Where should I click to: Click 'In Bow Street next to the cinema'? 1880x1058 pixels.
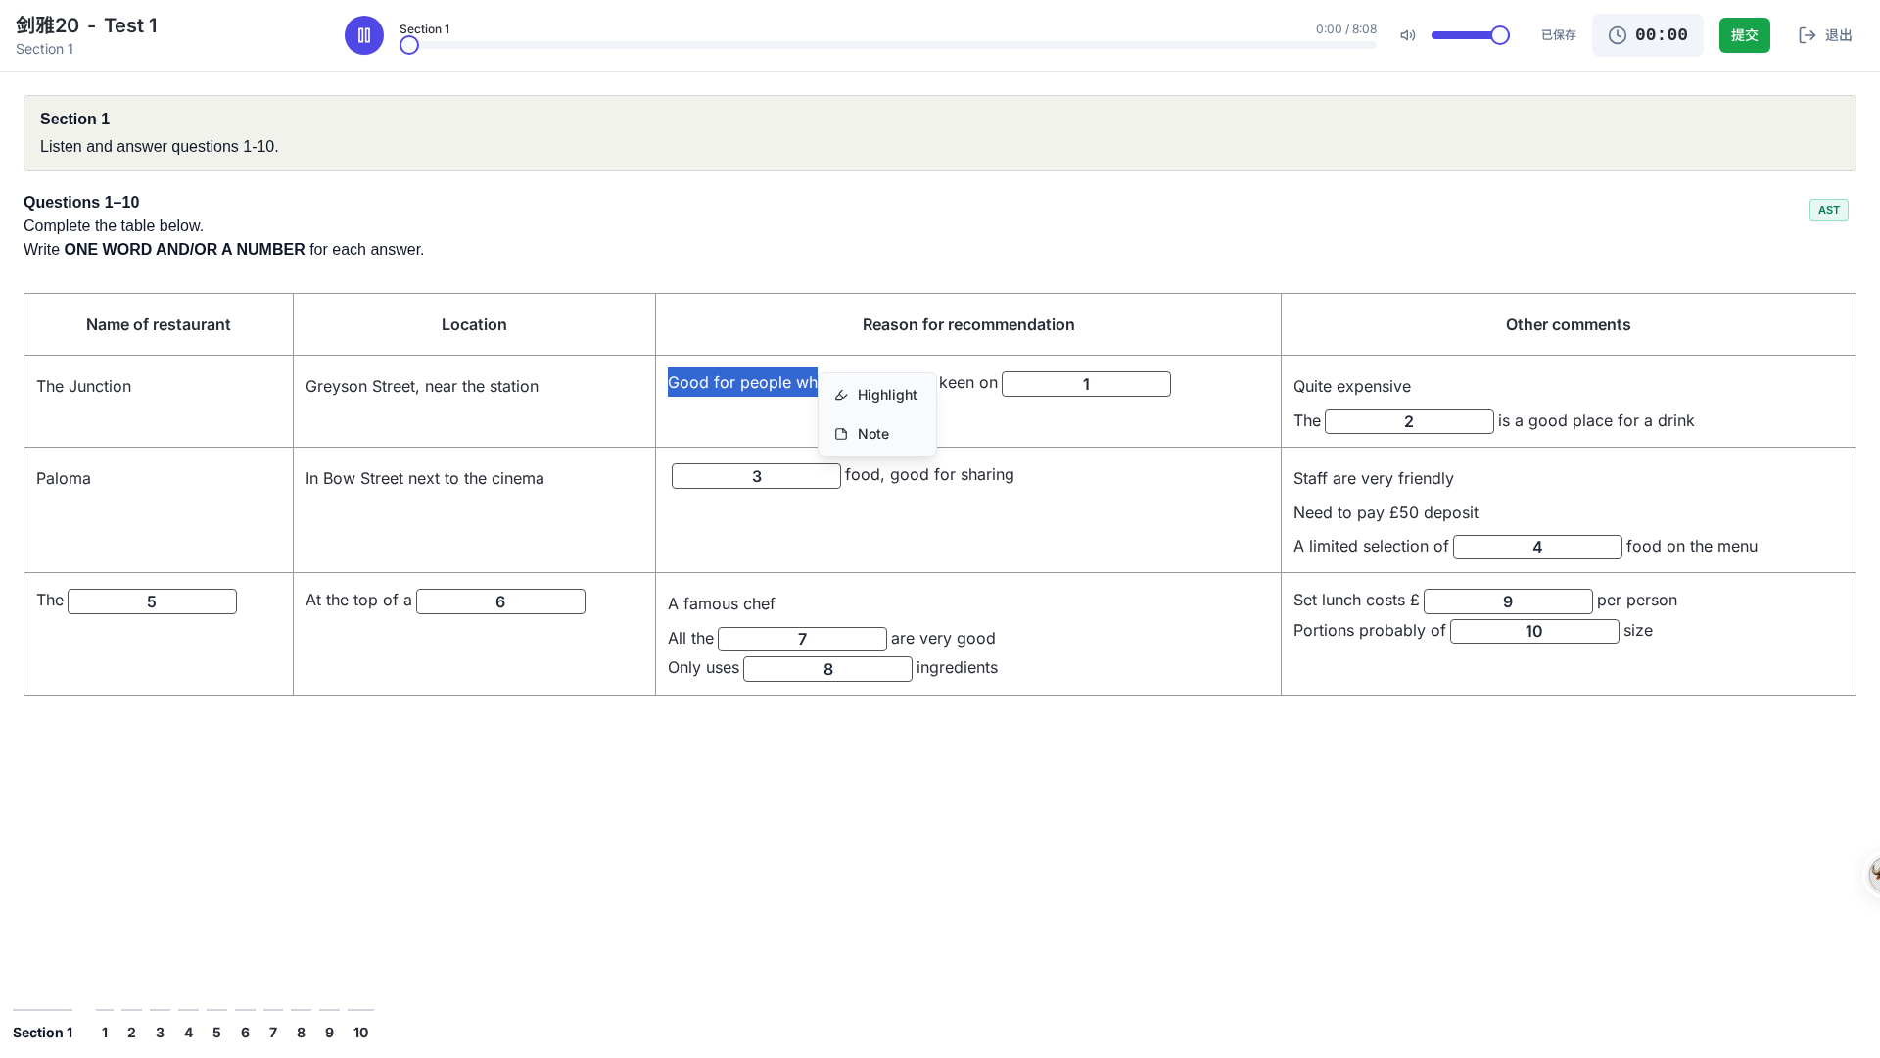point(425,478)
